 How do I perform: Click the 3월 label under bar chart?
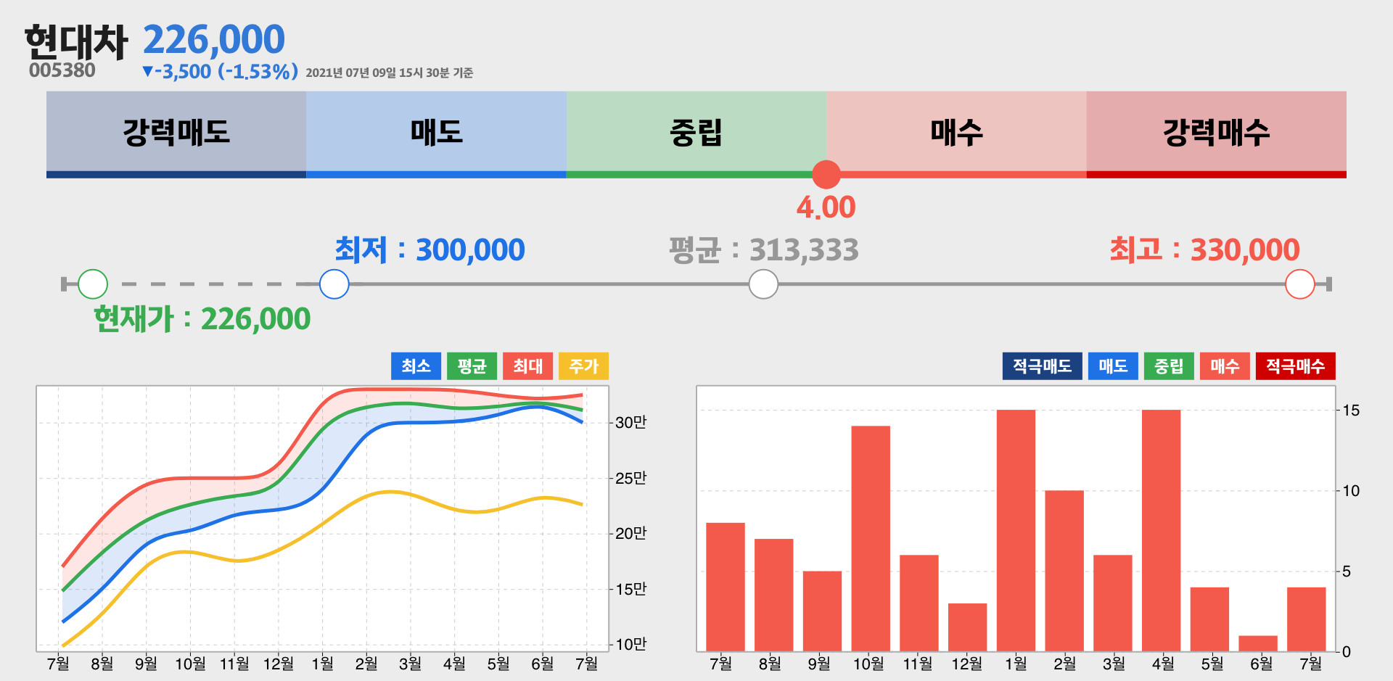tap(1114, 664)
